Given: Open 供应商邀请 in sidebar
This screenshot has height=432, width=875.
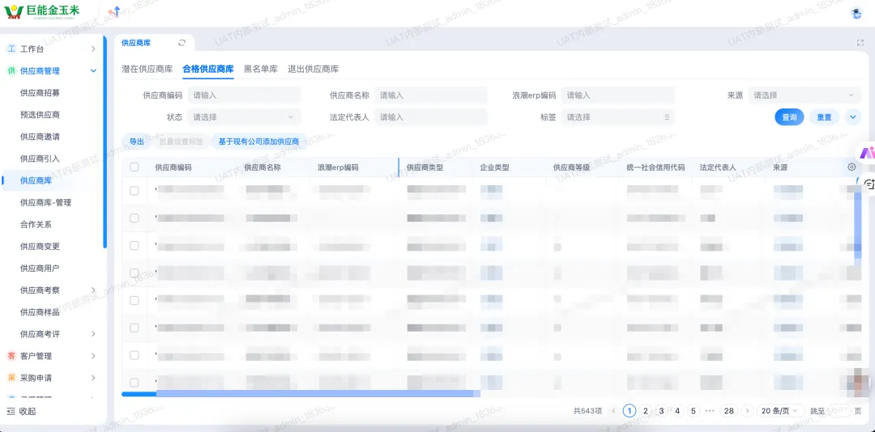Looking at the screenshot, I should [x=41, y=137].
